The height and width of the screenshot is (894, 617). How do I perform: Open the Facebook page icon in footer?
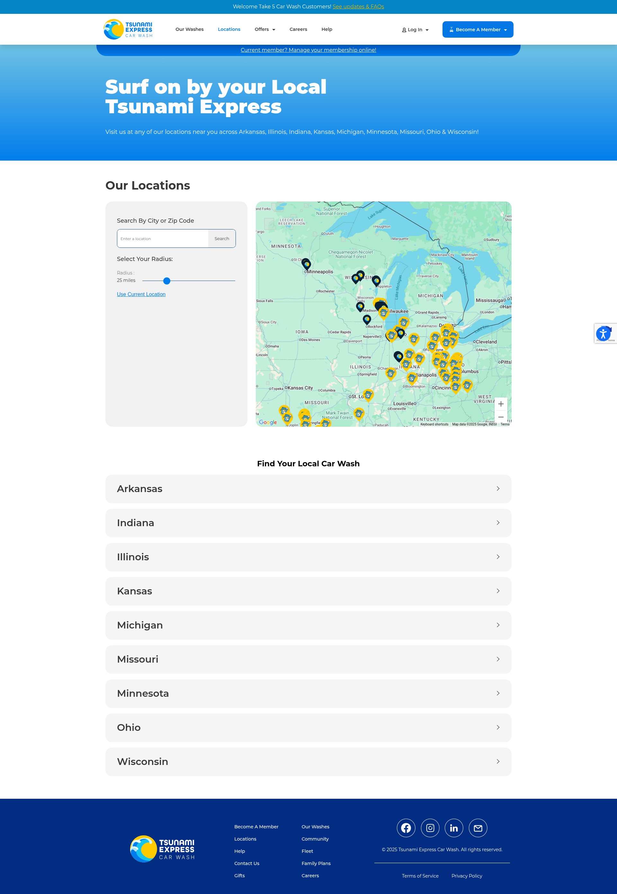pos(406,828)
